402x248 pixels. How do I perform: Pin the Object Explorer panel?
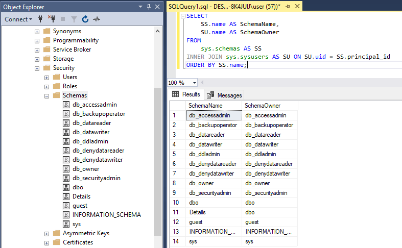click(x=149, y=7)
